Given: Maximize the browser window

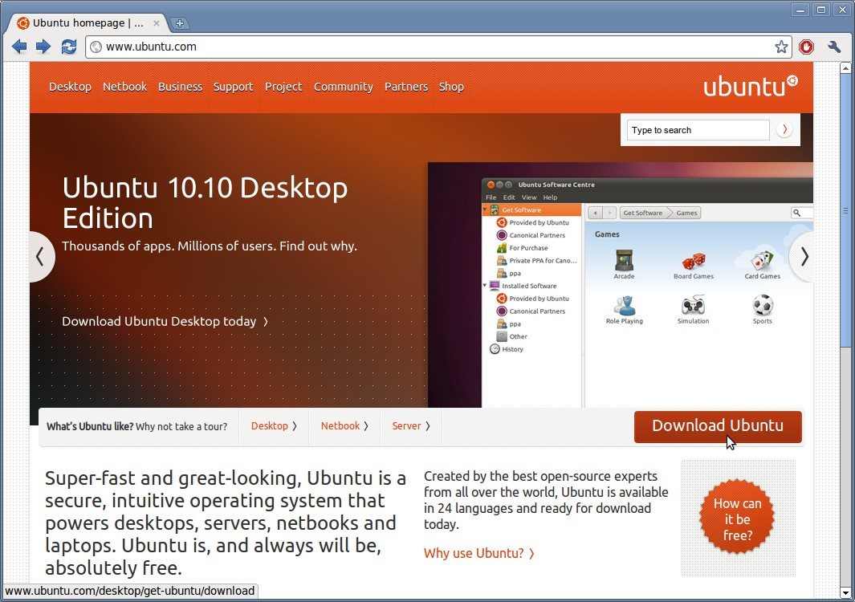Looking at the screenshot, I should pyautogui.click(x=820, y=10).
